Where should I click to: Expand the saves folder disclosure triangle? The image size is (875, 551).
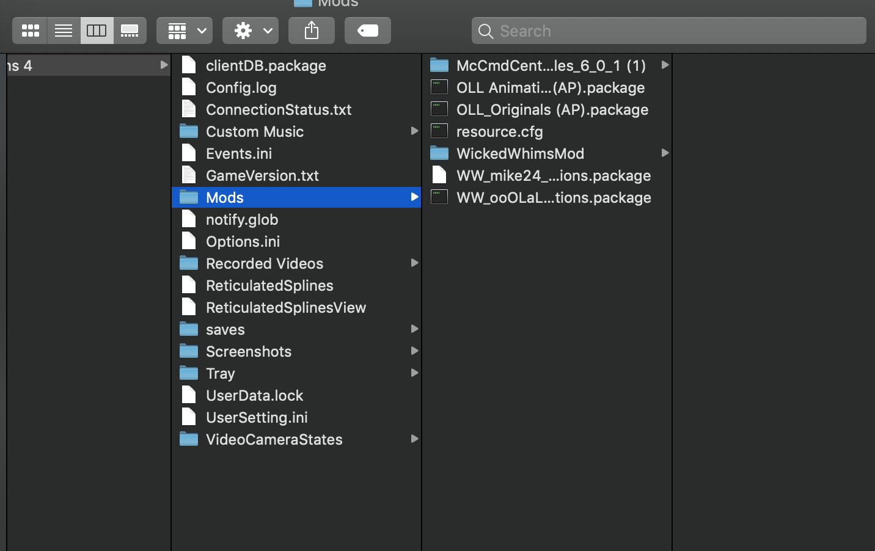pyautogui.click(x=415, y=329)
